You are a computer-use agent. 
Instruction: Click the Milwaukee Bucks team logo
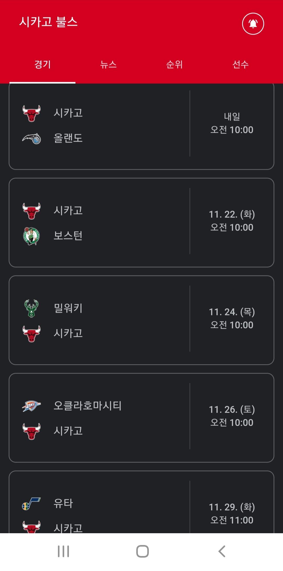31,308
